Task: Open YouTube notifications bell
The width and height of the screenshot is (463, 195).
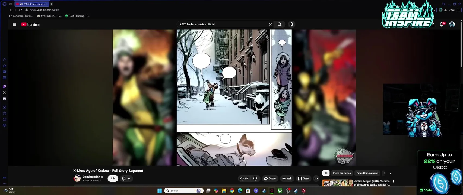Action: tap(442, 24)
